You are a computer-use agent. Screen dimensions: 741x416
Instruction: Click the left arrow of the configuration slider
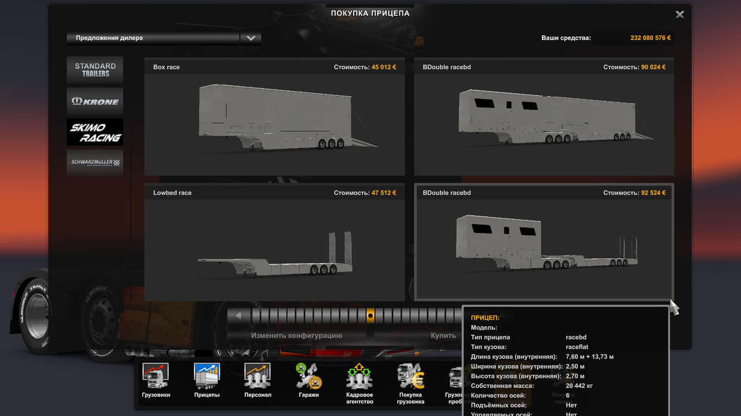(x=239, y=315)
